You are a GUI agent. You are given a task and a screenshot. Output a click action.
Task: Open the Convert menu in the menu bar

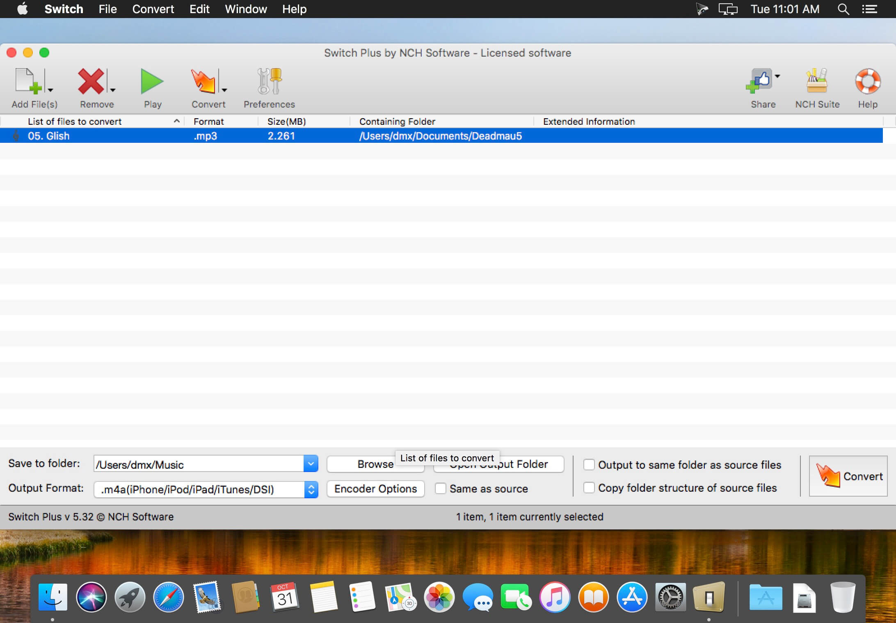(x=153, y=9)
